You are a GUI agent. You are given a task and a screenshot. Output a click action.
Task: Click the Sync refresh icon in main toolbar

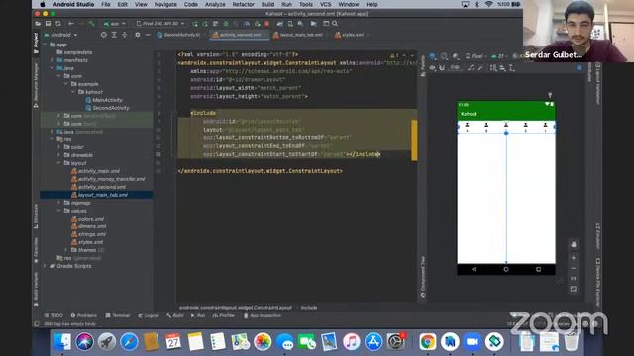point(58,24)
